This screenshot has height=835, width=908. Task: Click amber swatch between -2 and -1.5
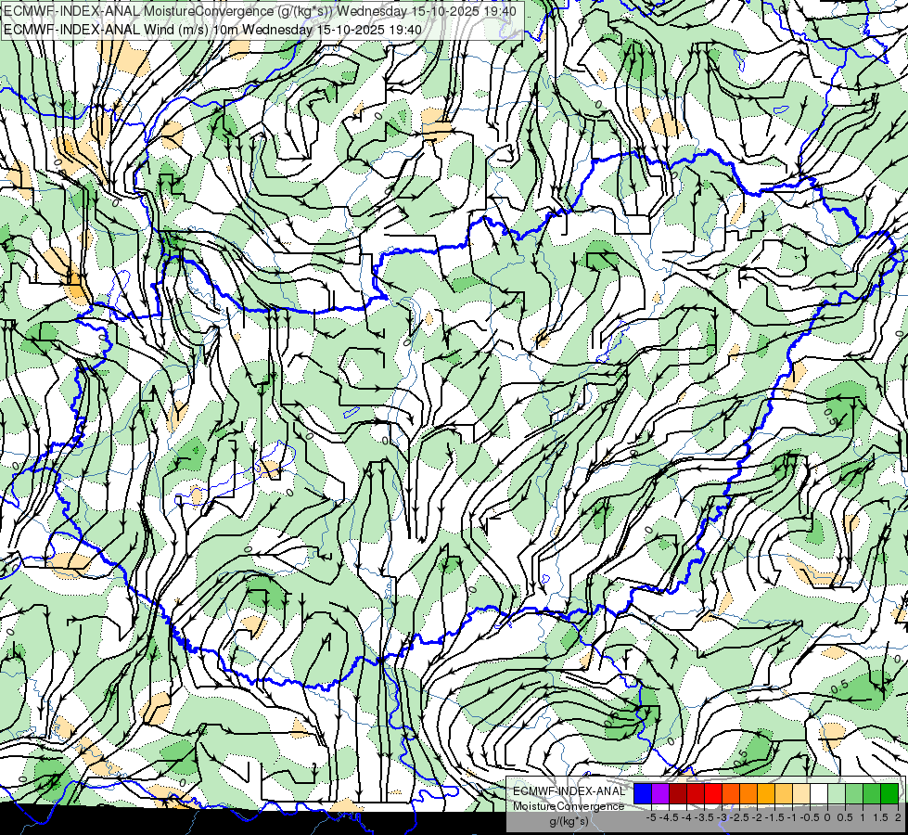tap(766, 793)
